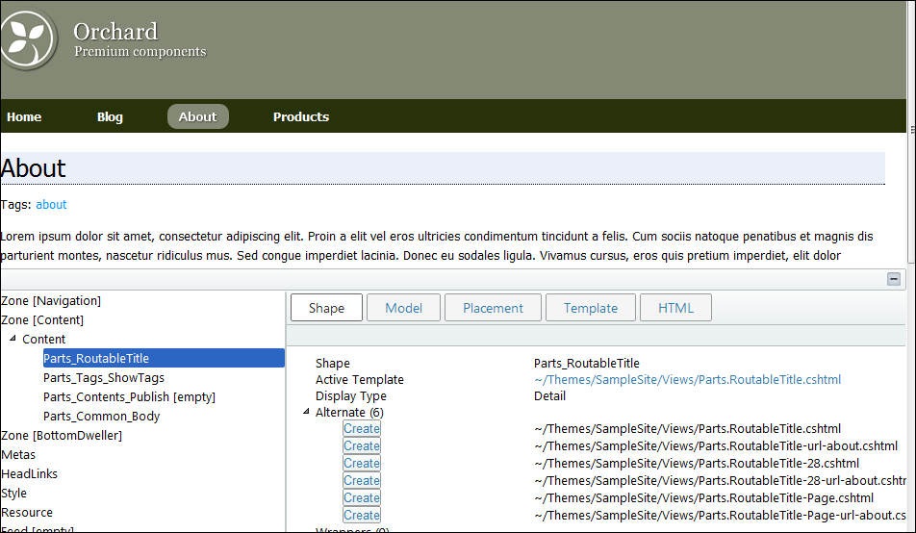Image resolution: width=916 pixels, height=533 pixels.
Task: Collapse the Alternate (6) section
Action: pos(306,412)
